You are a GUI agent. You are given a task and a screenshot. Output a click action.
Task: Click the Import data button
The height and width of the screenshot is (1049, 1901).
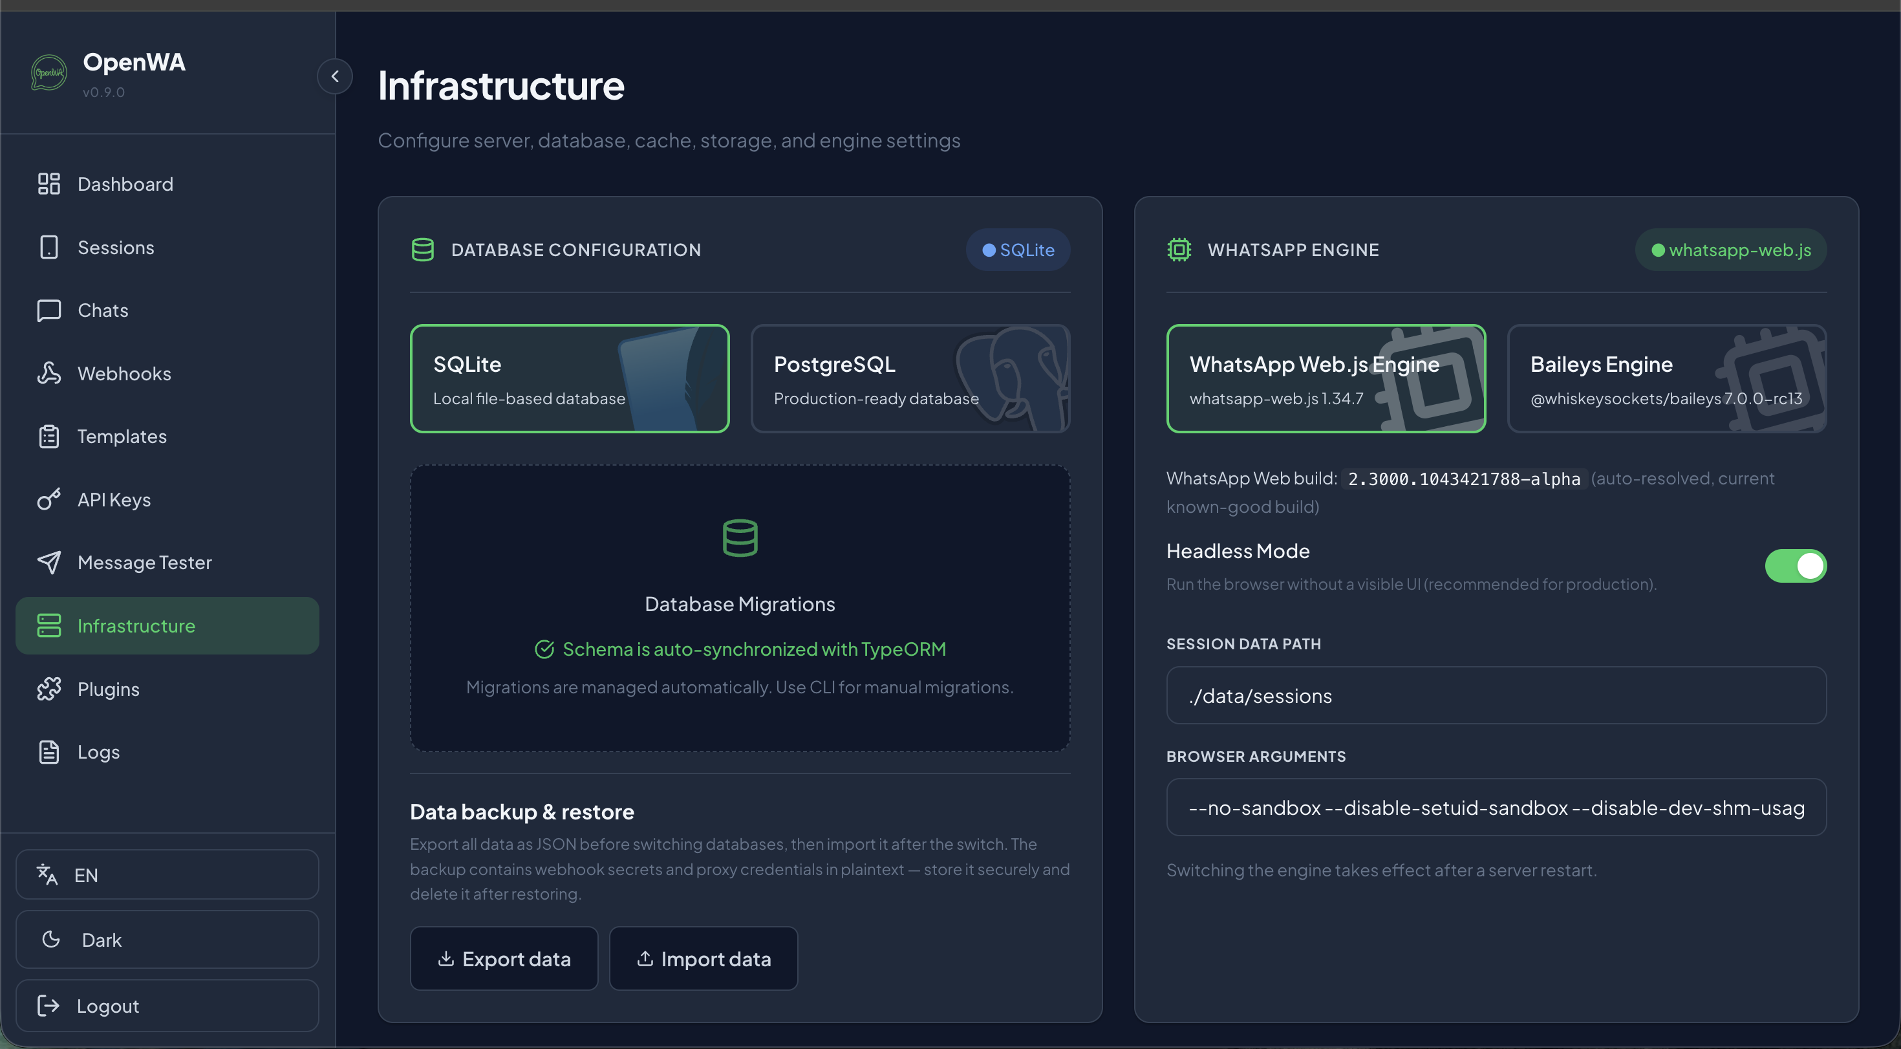[x=703, y=958]
